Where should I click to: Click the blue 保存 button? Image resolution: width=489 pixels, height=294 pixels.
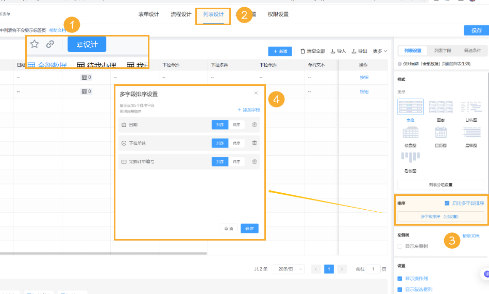click(476, 30)
